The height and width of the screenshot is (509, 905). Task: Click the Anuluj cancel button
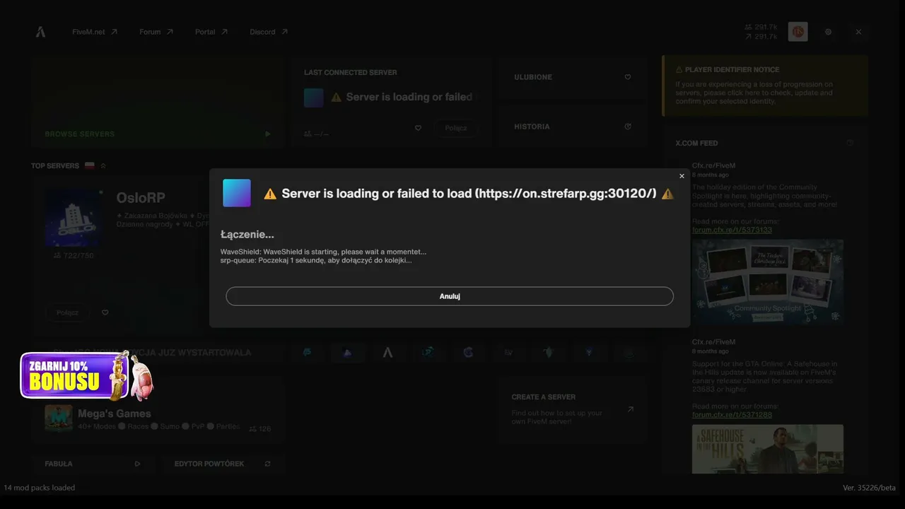(x=450, y=296)
